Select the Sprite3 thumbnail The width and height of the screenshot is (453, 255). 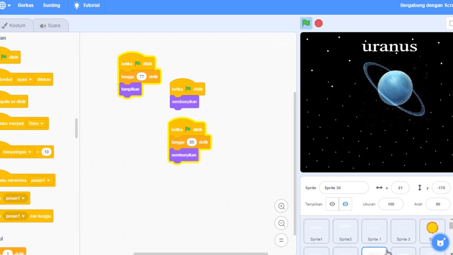345,231
